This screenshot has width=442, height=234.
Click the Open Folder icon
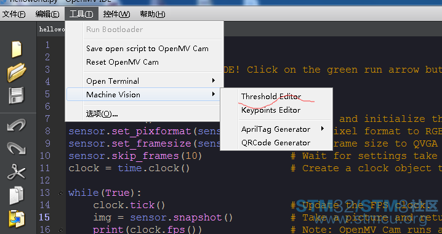tap(17, 73)
